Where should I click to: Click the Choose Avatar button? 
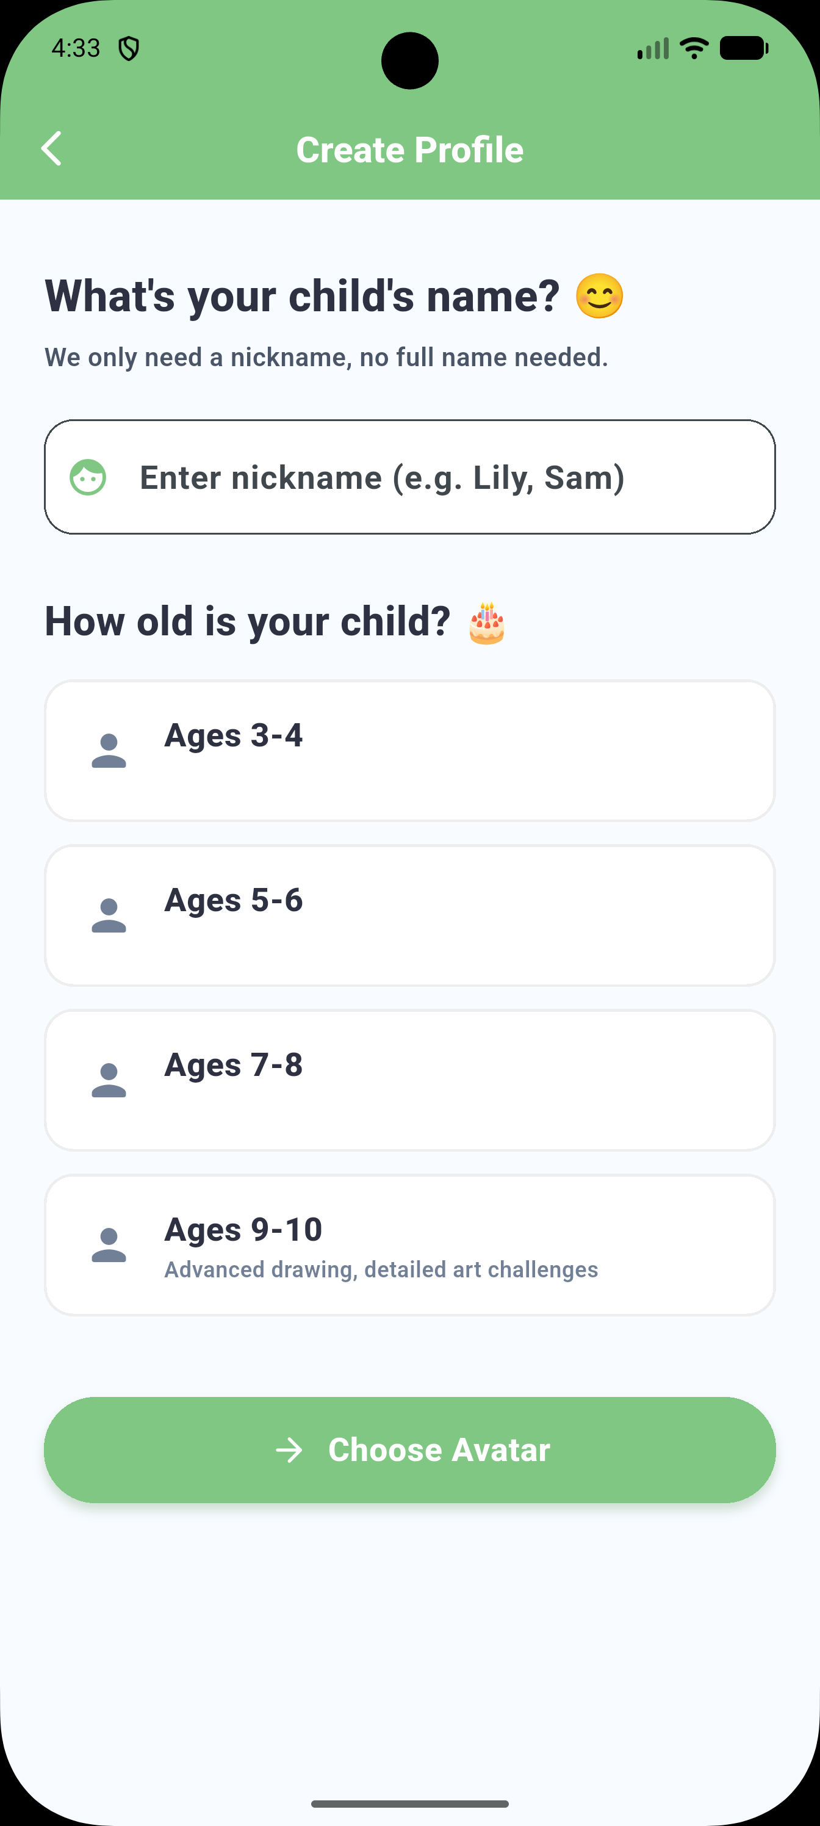coord(409,1450)
